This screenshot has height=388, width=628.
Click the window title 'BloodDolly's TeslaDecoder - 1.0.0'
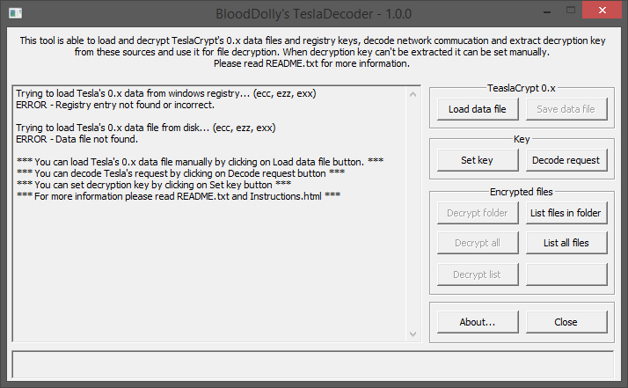[x=314, y=14]
